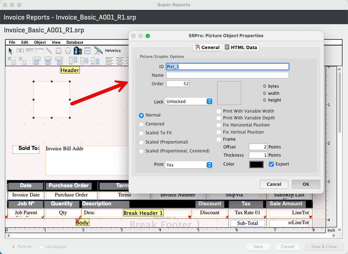Select the Normal radio option

click(x=141, y=115)
